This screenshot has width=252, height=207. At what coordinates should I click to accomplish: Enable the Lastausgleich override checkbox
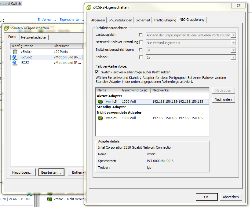tap(141, 35)
